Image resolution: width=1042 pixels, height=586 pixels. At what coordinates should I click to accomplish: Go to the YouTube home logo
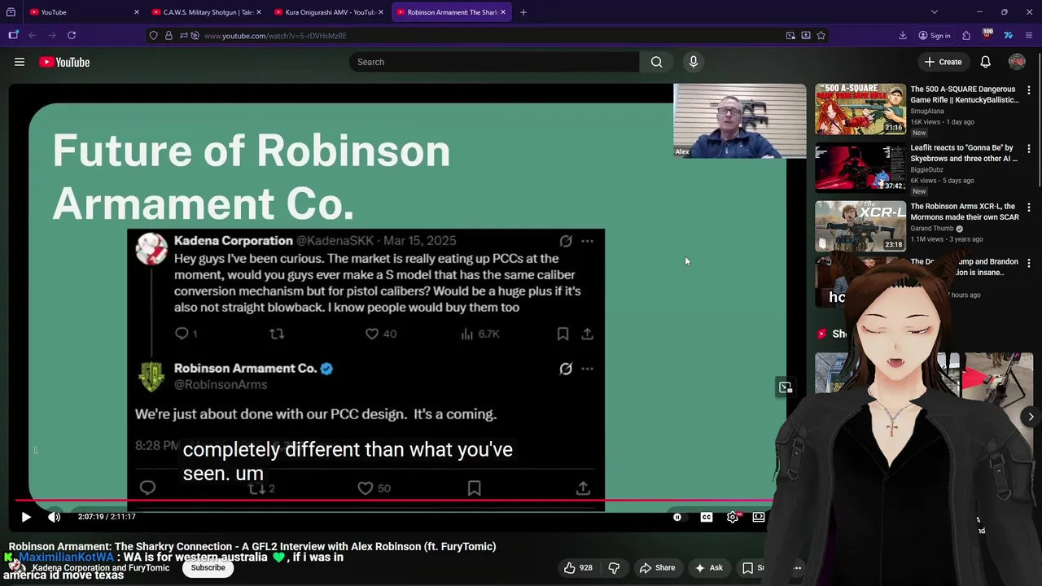pyautogui.click(x=64, y=62)
